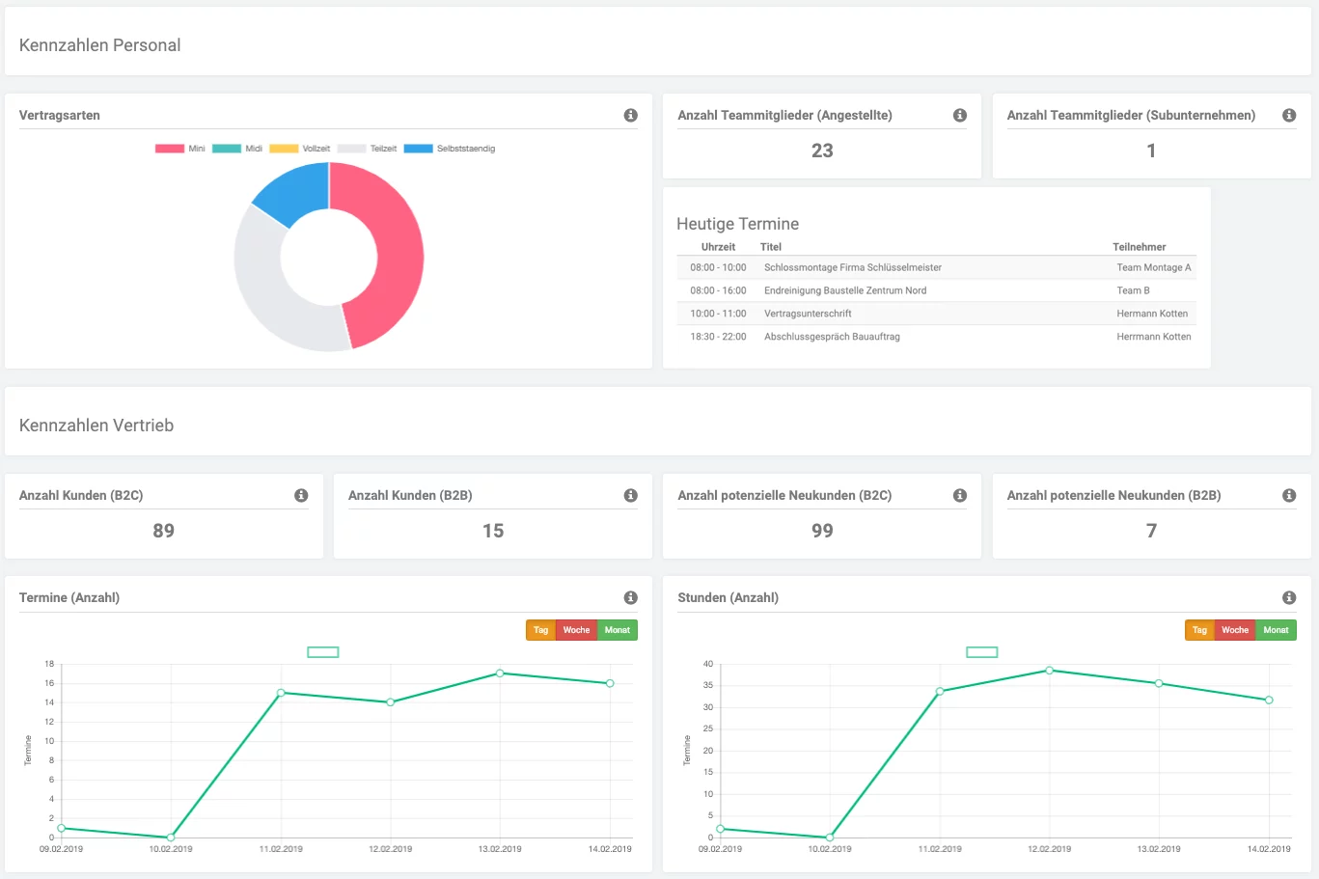
Task: Open the Termine (Anzahl) info icon
Action: pyautogui.click(x=630, y=597)
